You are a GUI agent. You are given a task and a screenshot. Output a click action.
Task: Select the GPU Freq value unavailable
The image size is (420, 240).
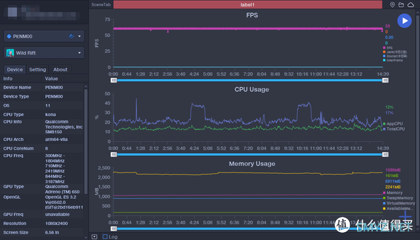coord(57,214)
